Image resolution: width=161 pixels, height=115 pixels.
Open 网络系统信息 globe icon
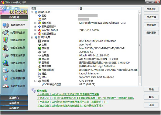pyautogui.click(x=6, y=63)
